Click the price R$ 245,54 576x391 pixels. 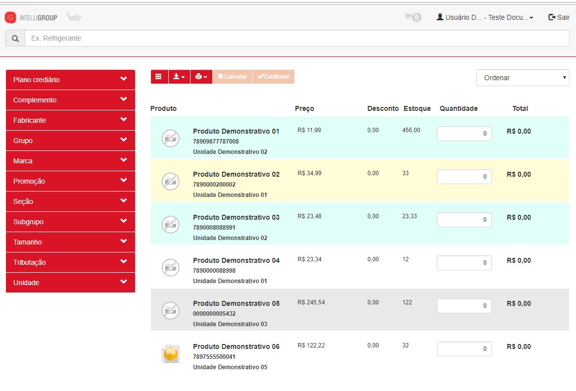pos(311,302)
